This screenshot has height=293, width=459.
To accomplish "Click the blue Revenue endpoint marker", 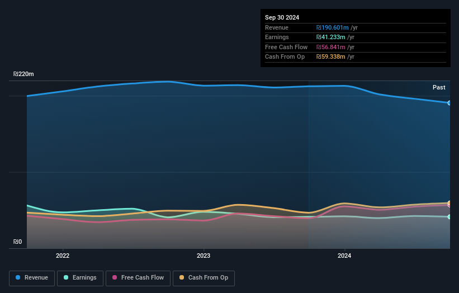I will (x=449, y=103).
